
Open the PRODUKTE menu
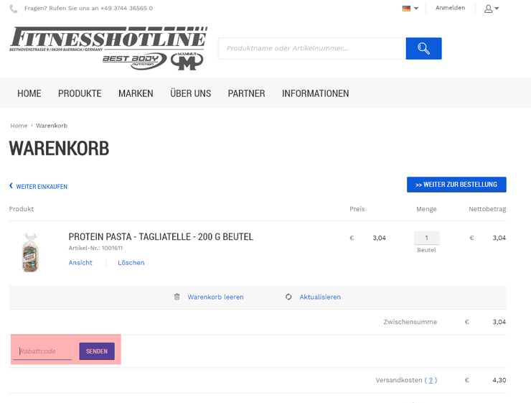(x=80, y=93)
